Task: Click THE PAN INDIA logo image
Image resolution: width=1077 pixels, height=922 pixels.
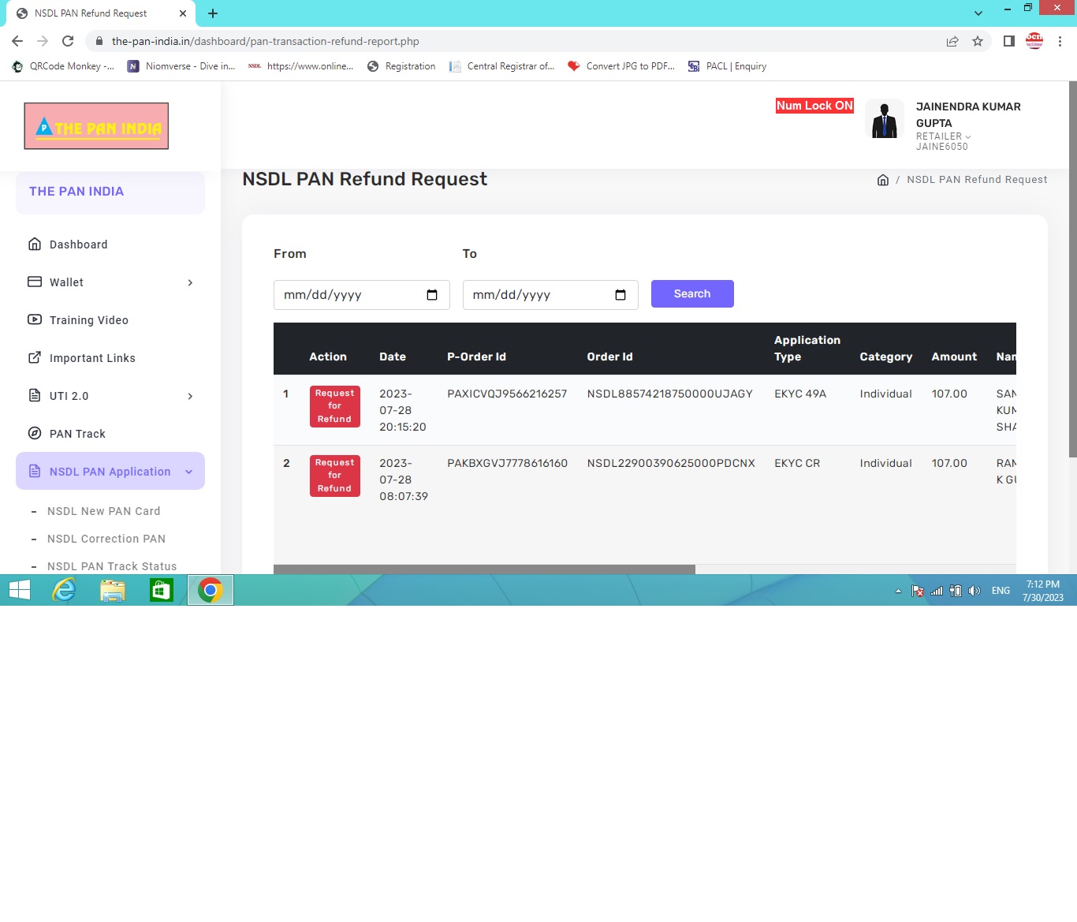Action: click(96, 126)
